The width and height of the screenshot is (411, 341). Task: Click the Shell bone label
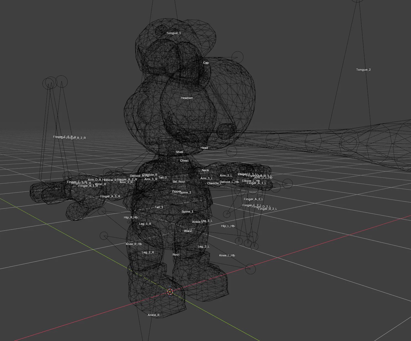coord(180,152)
